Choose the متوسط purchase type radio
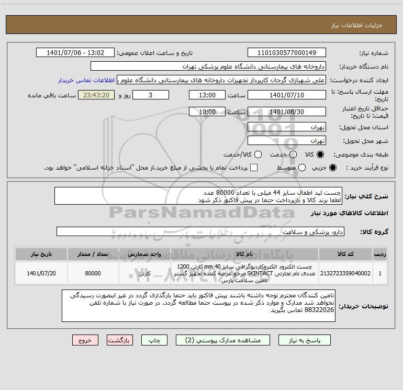This screenshot has width=403, height=390. (x=302, y=168)
